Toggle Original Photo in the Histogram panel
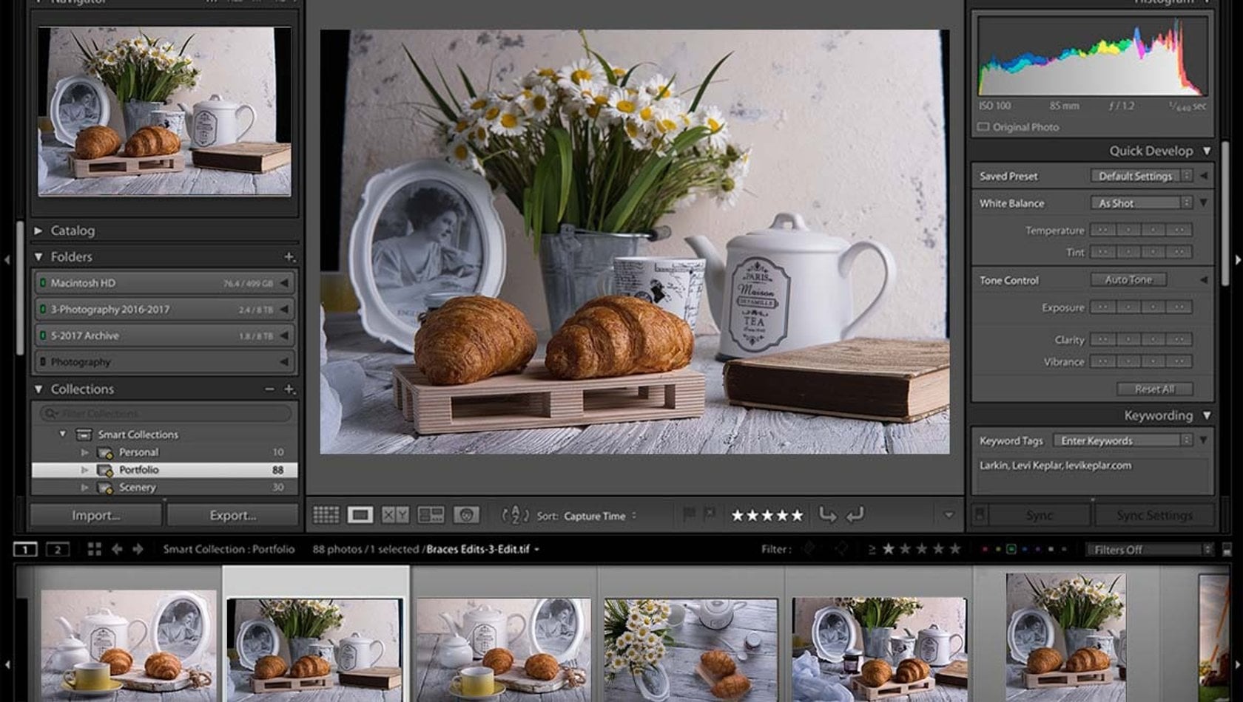The height and width of the screenshot is (702, 1243). [984, 127]
